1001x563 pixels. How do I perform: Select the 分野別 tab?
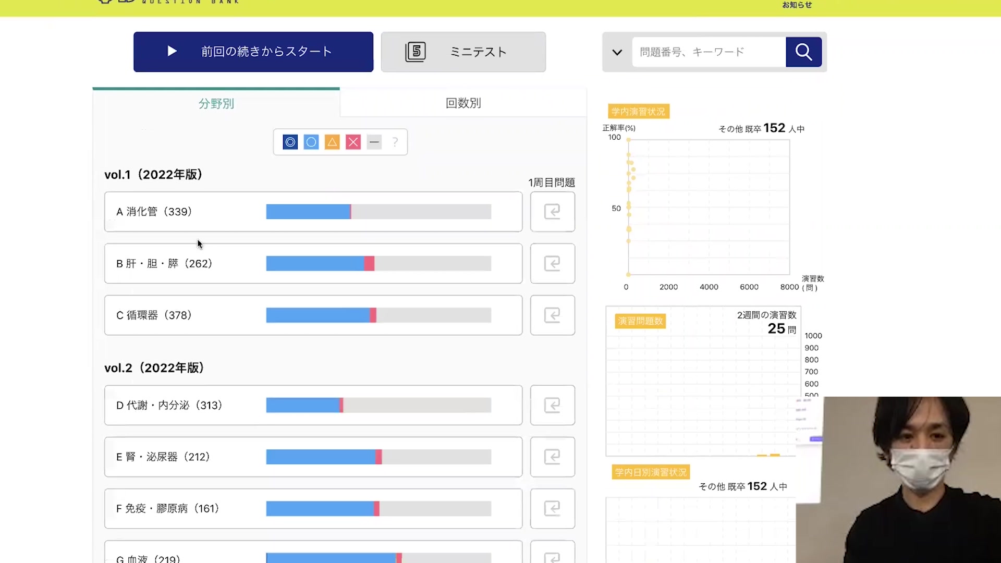(x=216, y=104)
